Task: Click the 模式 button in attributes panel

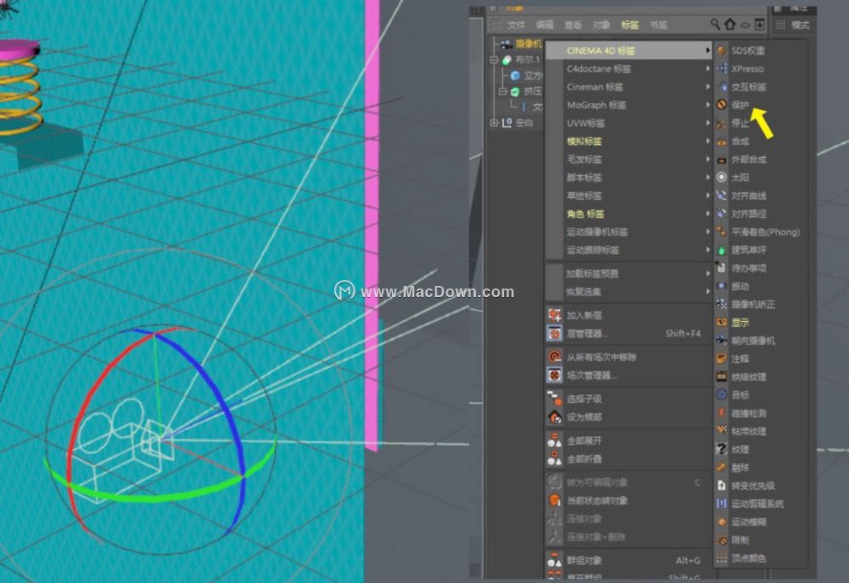Action: tap(800, 25)
